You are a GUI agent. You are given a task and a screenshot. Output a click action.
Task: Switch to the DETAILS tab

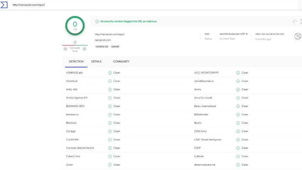click(x=96, y=61)
